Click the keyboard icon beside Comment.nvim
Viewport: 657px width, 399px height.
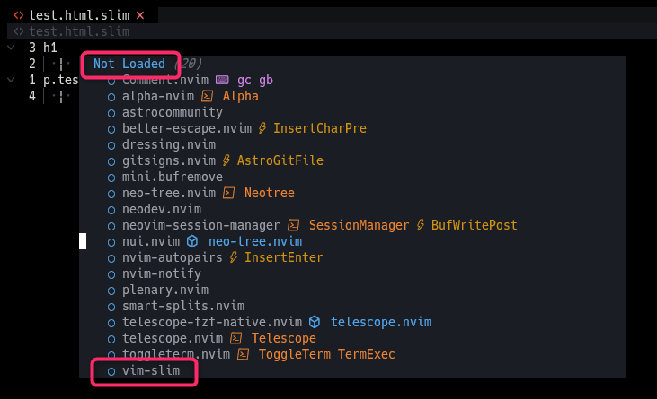(x=222, y=80)
